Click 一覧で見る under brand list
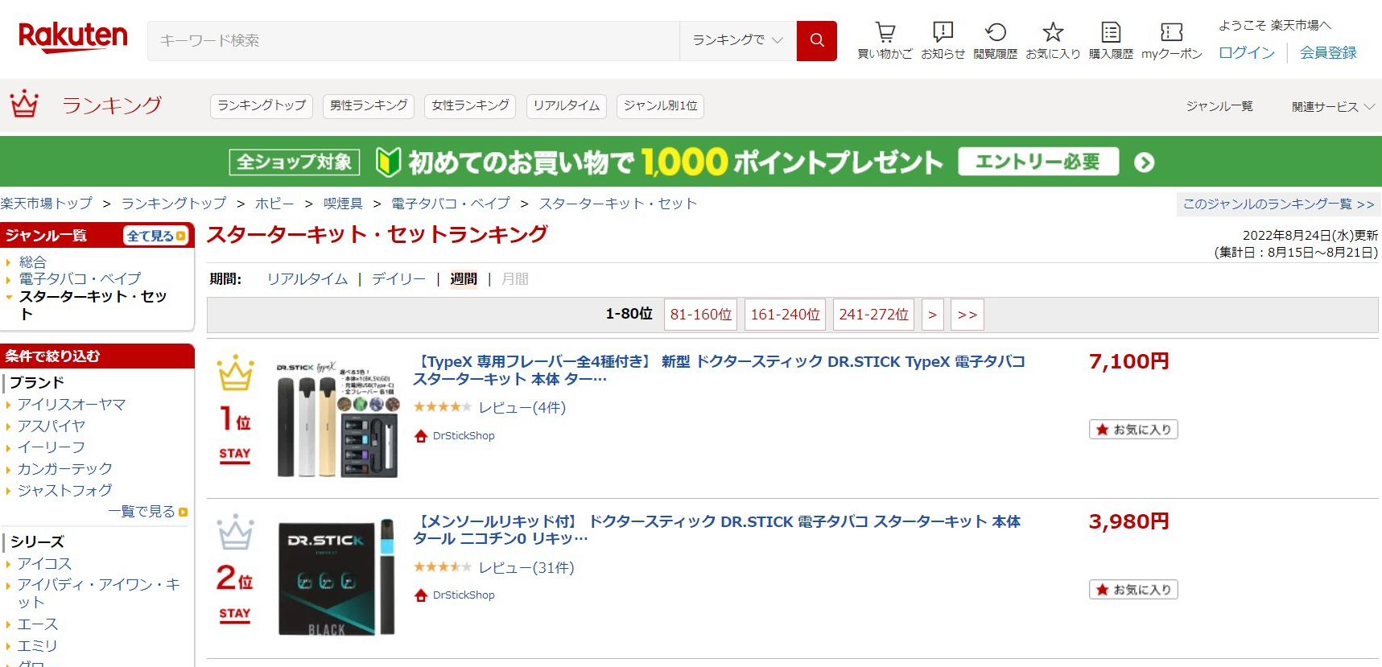The height and width of the screenshot is (667, 1382). [142, 512]
